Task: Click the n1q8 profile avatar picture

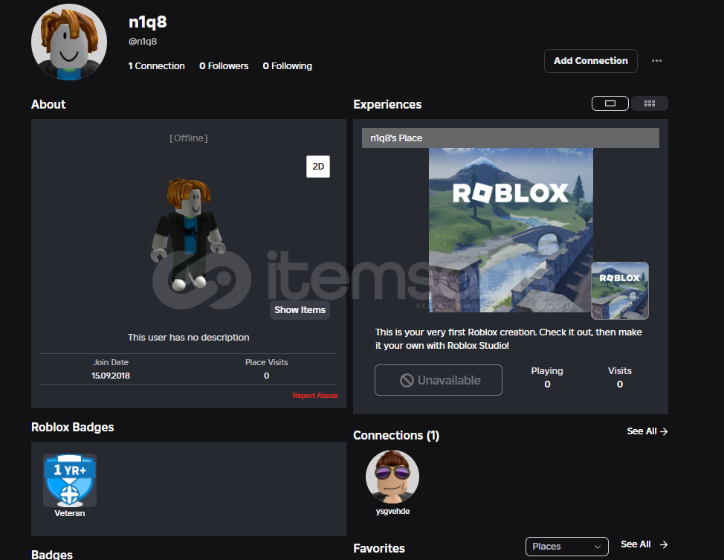Action: click(69, 42)
